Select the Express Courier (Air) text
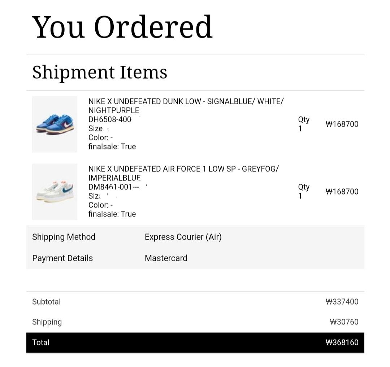390x367 pixels. 183,237
